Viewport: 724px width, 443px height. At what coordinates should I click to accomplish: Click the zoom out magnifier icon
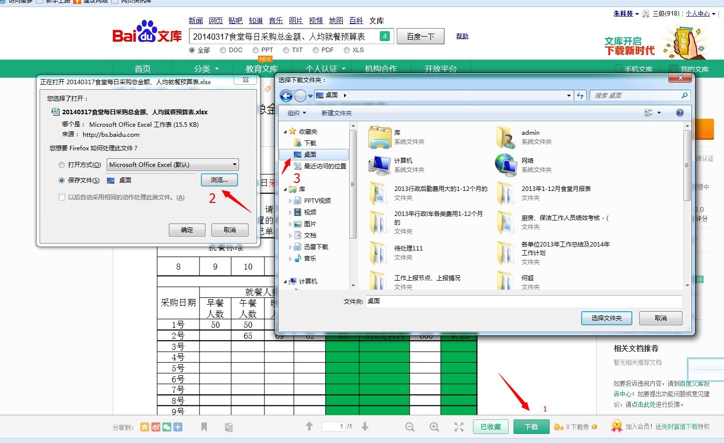[x=410, y=427]
